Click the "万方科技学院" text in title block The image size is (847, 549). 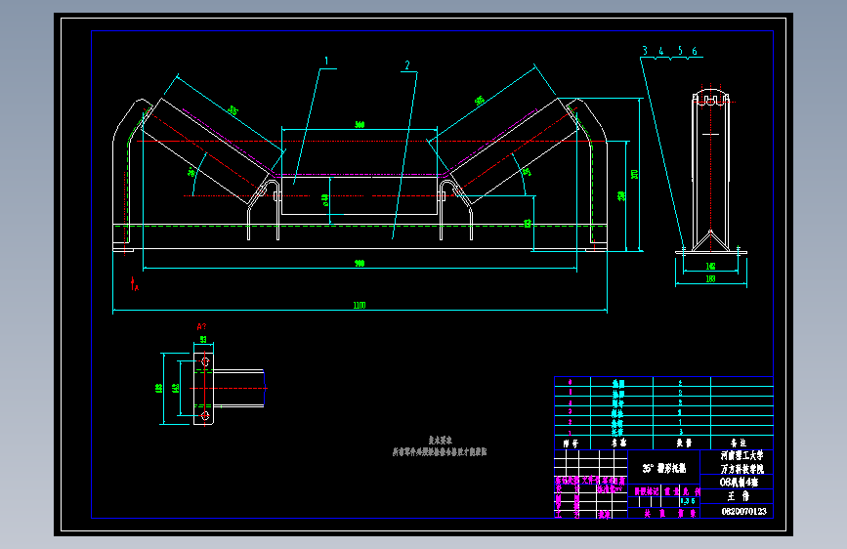click(742, 469)
